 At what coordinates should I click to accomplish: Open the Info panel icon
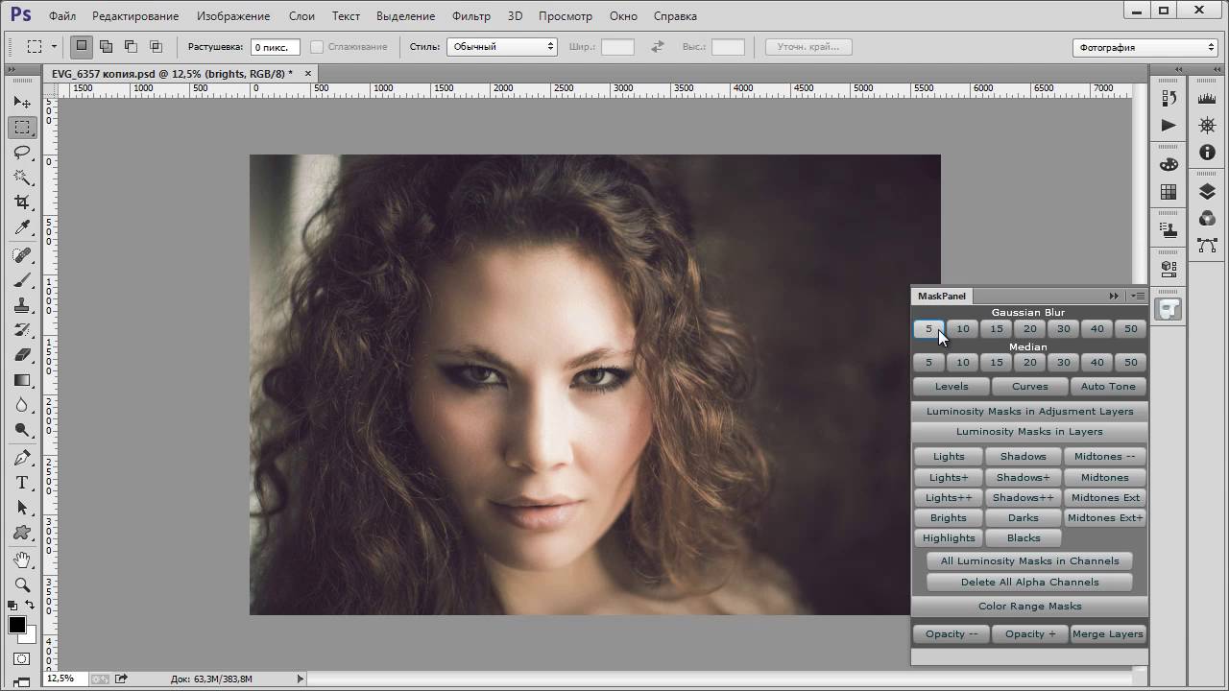pyautogui.click(x=1207, y=153)
